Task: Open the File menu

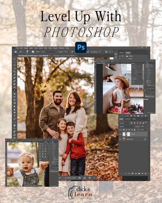Action: [x=17, y=48]
